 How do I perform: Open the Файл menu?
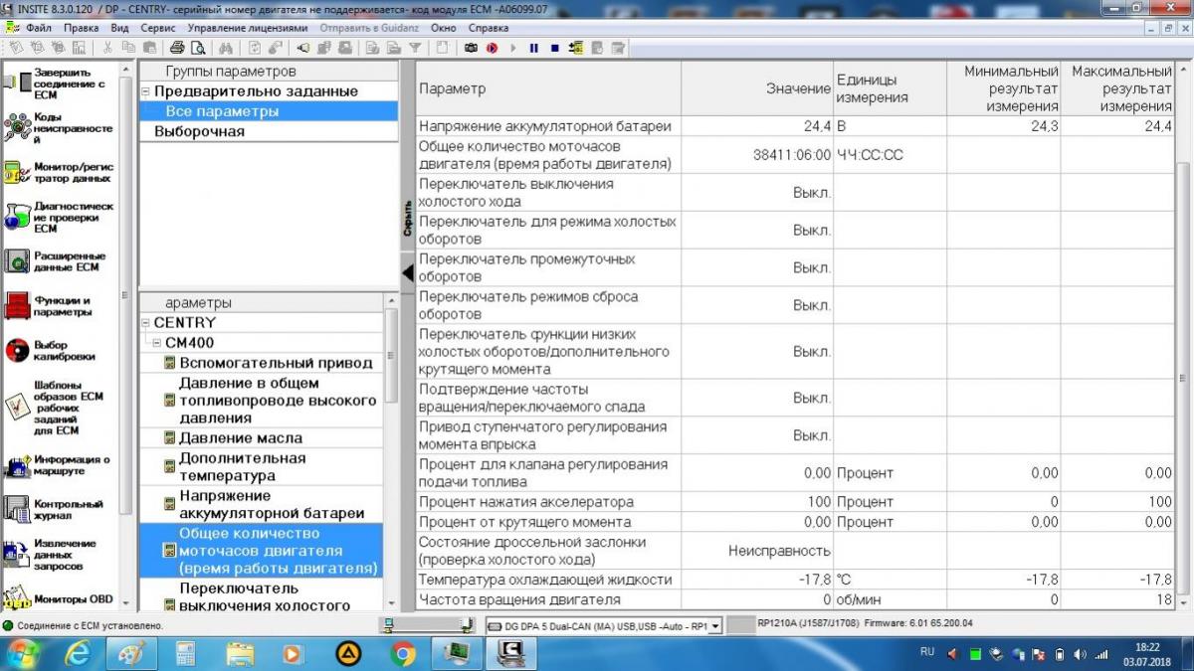pyautogui.click(x=39, y=28)
